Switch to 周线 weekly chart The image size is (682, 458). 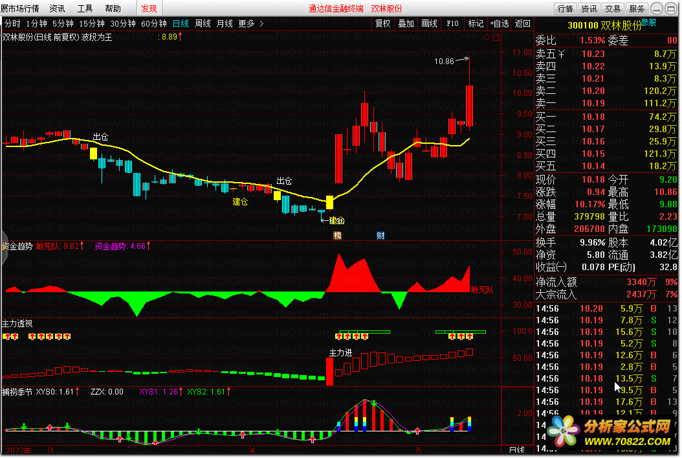point(203,23)
